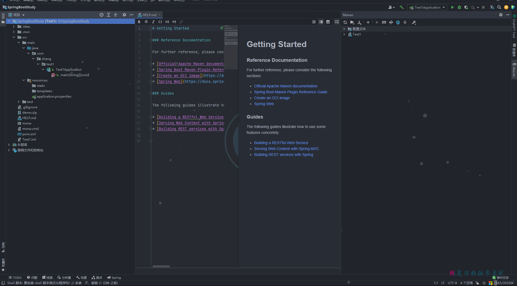This screenshot has height=286, width=517.
Task: Open the Serving Web Content with Spring MVC link
Action: 287,149
